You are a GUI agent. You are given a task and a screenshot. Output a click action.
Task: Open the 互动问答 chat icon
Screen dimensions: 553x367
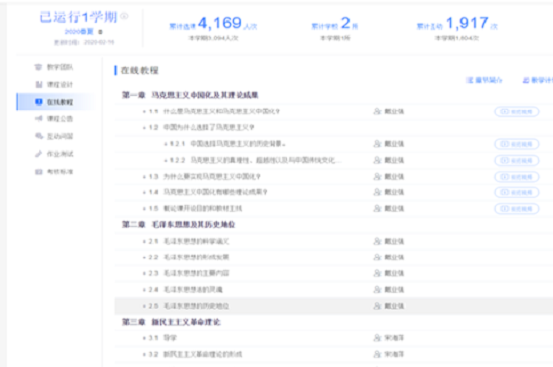coord(39,136)
